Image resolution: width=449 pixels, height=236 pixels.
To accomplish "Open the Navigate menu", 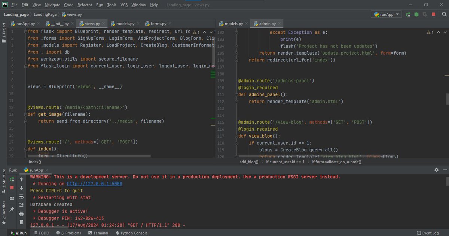I will pos(52,5).
